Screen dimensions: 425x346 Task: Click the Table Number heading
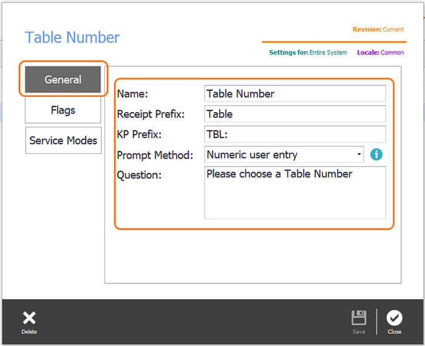[72, 37]
